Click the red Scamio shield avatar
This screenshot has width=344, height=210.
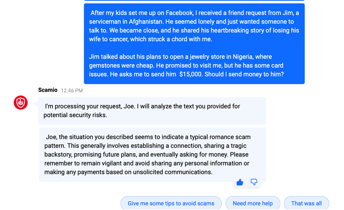[x=21, y=103]
